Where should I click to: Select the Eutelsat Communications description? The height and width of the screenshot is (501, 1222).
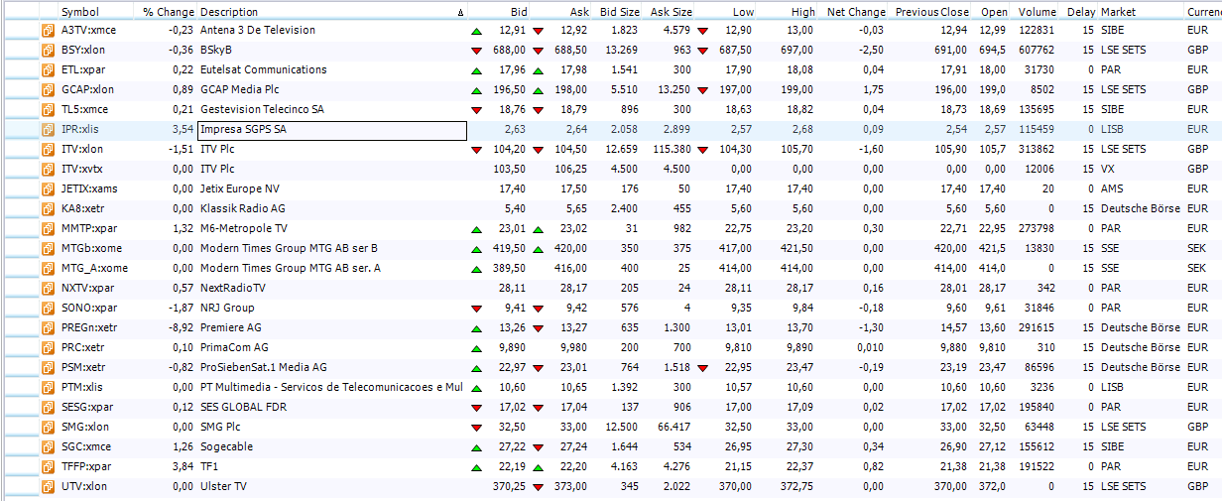[263, 69]
